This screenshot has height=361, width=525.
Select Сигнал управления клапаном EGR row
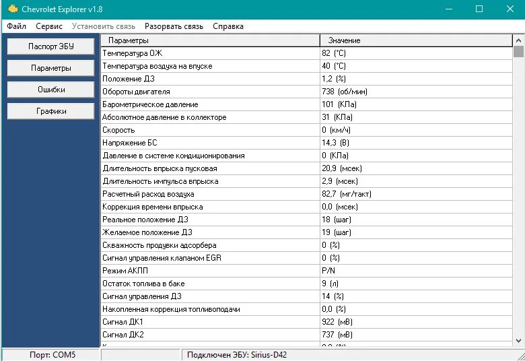pyautogui.click(x=307, y=258)
